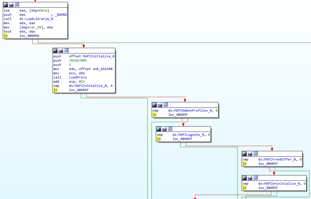
Task: Click the LoadProcs call target
Action: [78, 77]
